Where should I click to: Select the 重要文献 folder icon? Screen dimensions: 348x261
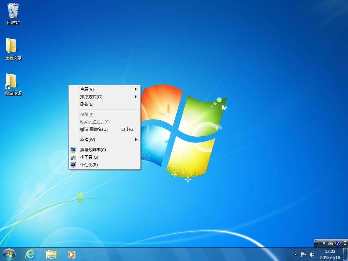pos(13,49)
